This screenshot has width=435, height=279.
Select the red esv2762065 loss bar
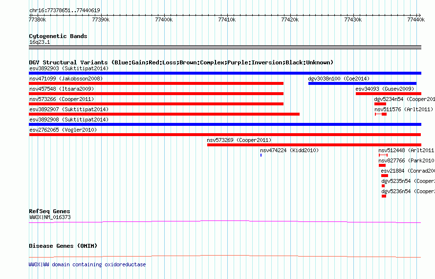(x=225, y=135)
